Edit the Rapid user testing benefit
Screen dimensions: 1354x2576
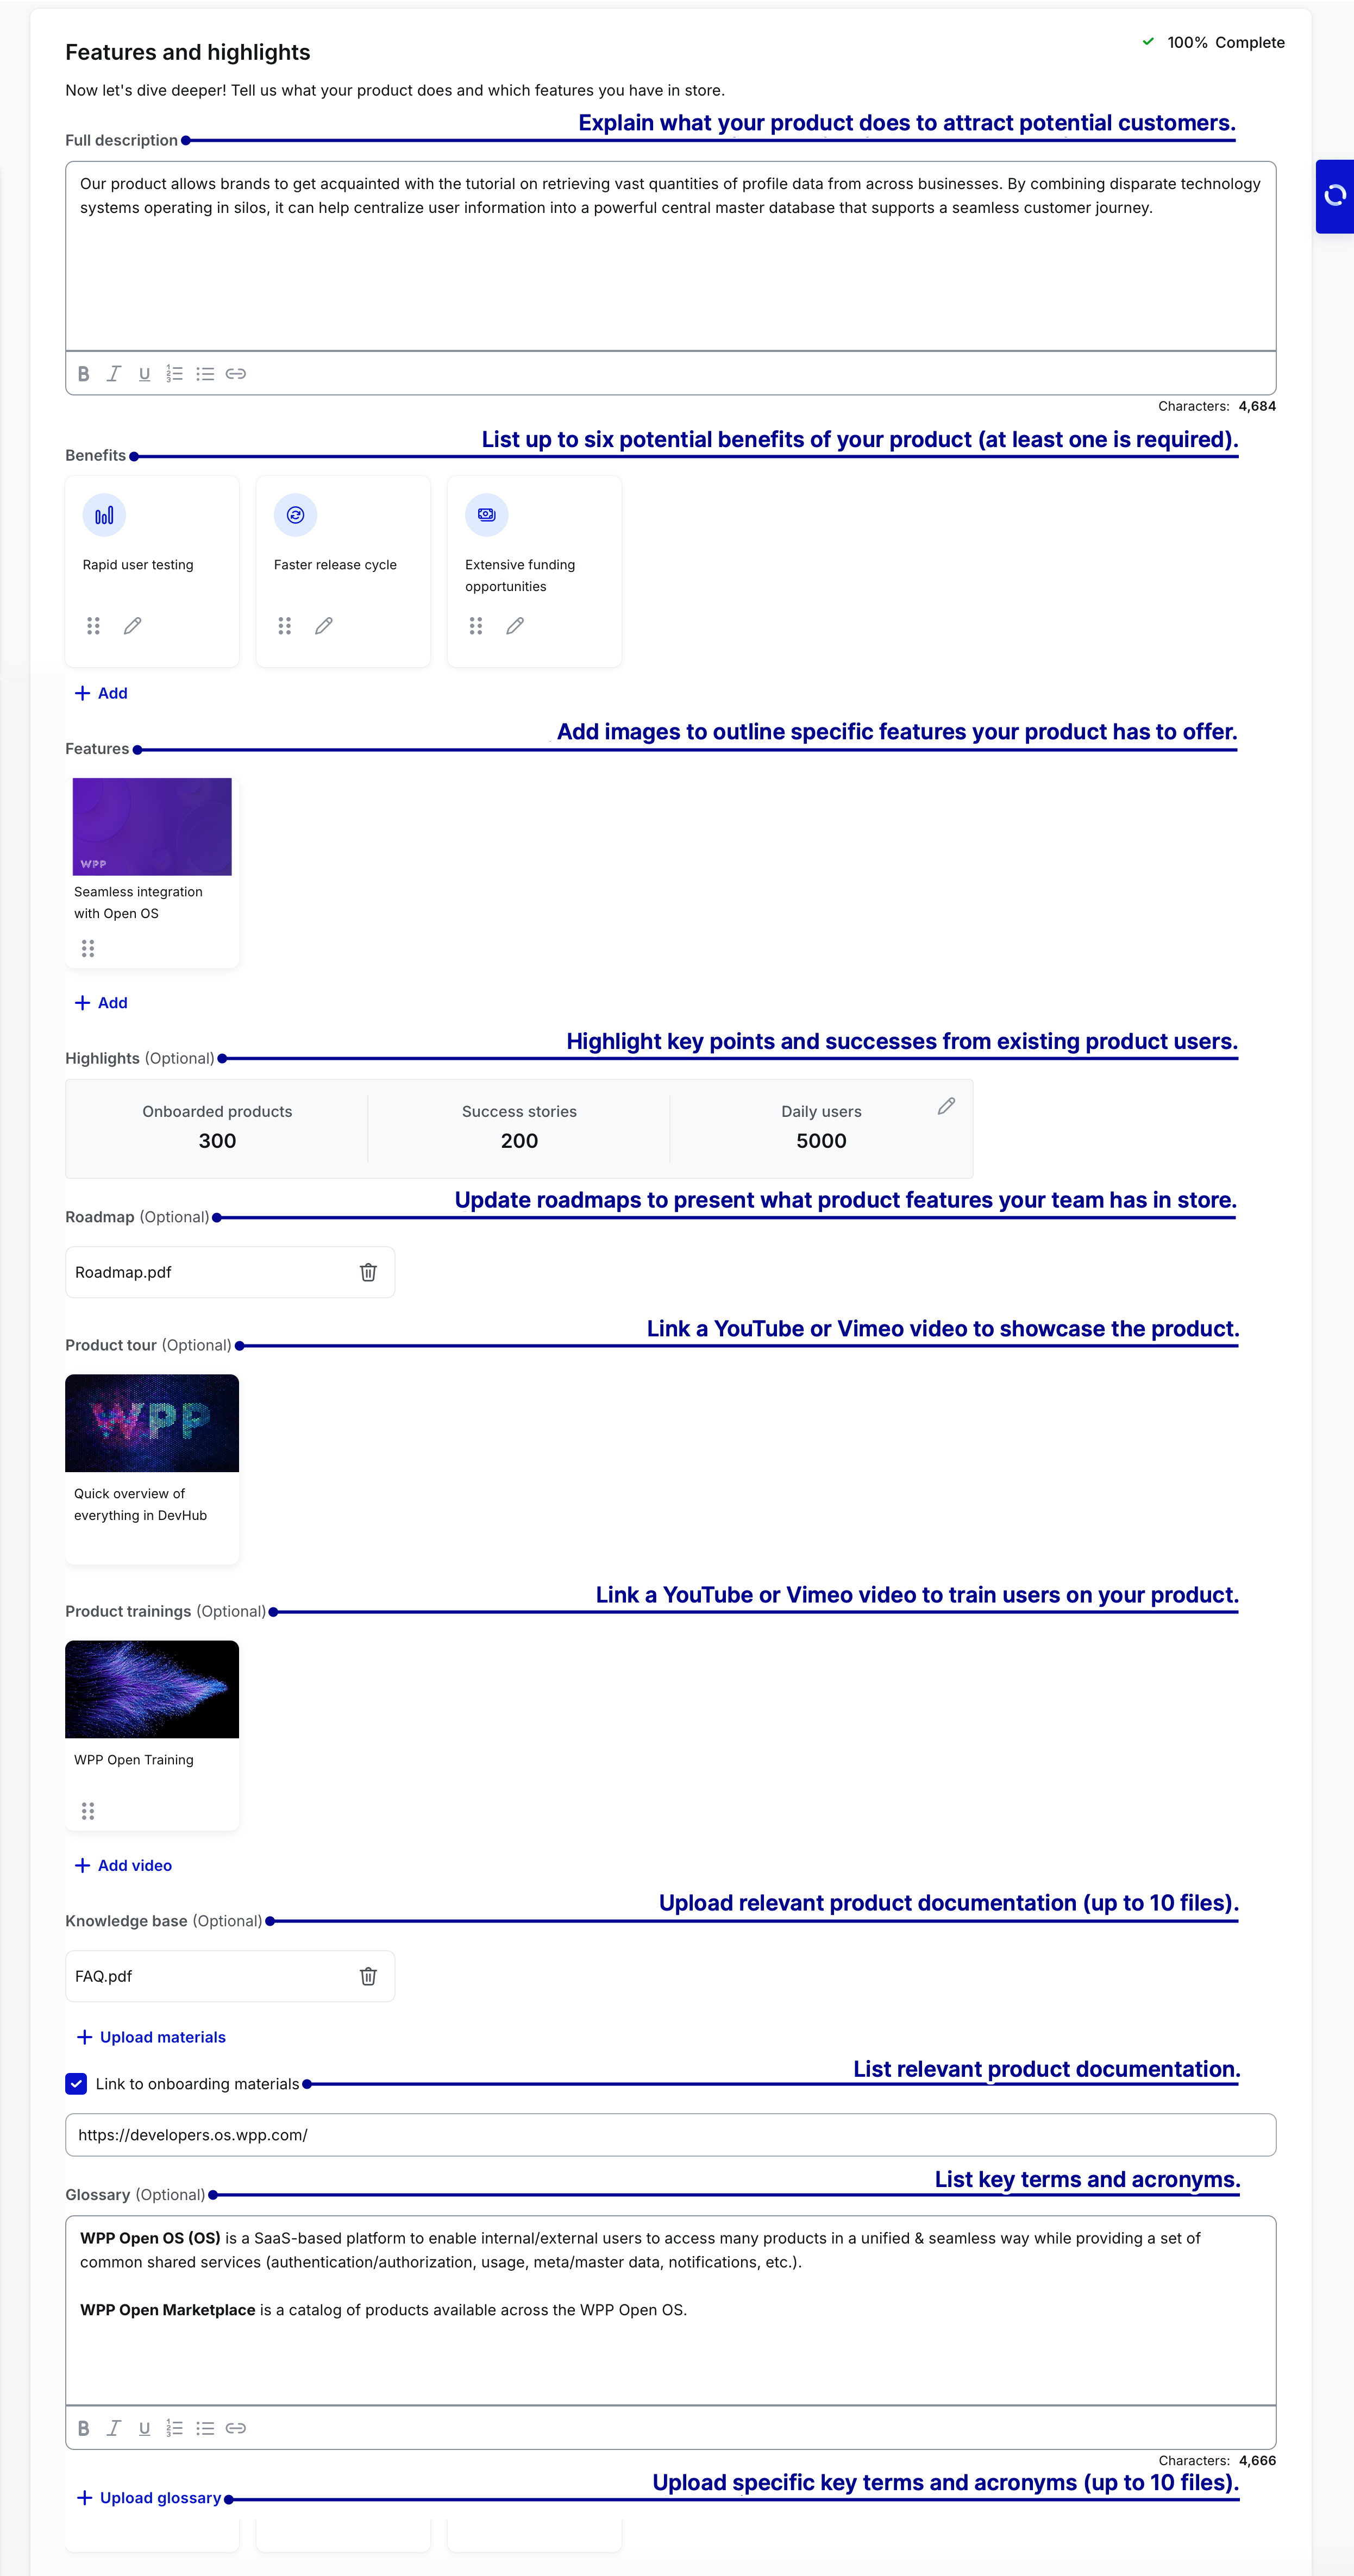pyautogui.click(x=132, y=626)
